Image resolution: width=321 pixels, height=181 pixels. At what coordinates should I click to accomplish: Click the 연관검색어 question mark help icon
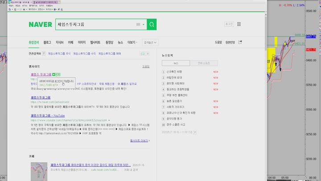[44, 54]
